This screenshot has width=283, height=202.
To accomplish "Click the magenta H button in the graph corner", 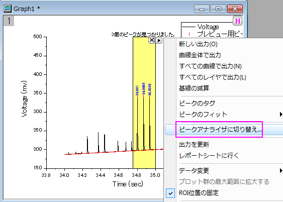I will pyautogui.click(x=238, y=21).
